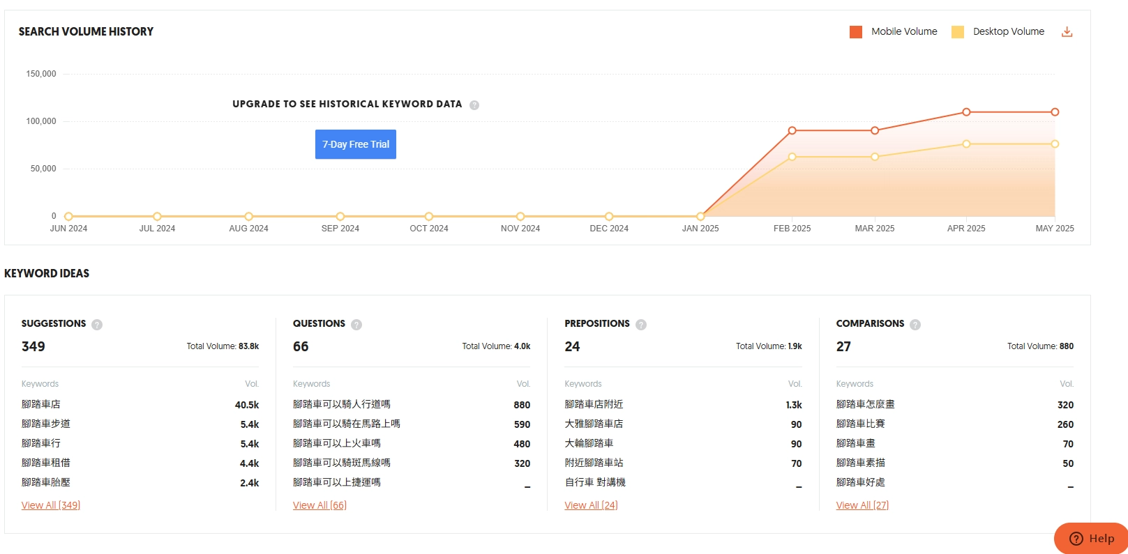Screen dimensions: 1128x554
Task: Select data point for JUN 2024
Action: click(68, 217)
